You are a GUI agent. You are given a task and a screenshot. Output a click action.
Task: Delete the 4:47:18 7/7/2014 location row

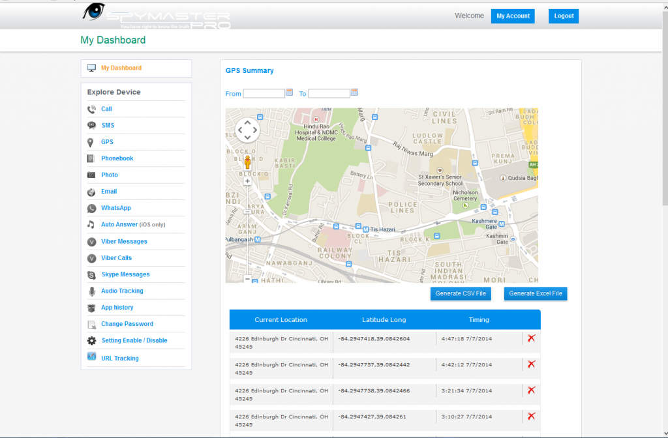[531, 338]
